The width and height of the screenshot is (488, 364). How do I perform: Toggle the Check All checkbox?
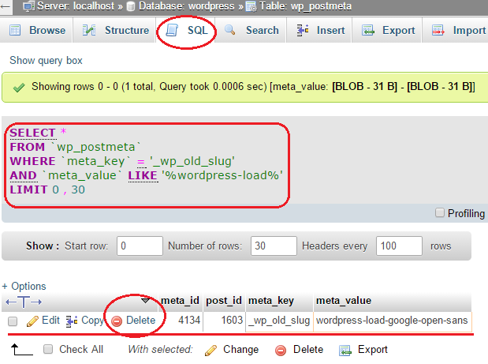[48, 349]
